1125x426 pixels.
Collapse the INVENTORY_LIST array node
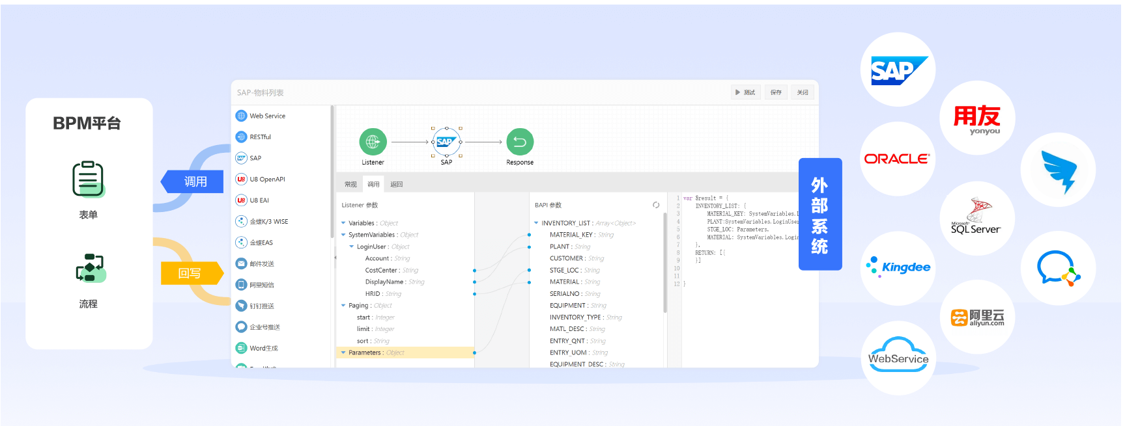click(x=536, y=223)
